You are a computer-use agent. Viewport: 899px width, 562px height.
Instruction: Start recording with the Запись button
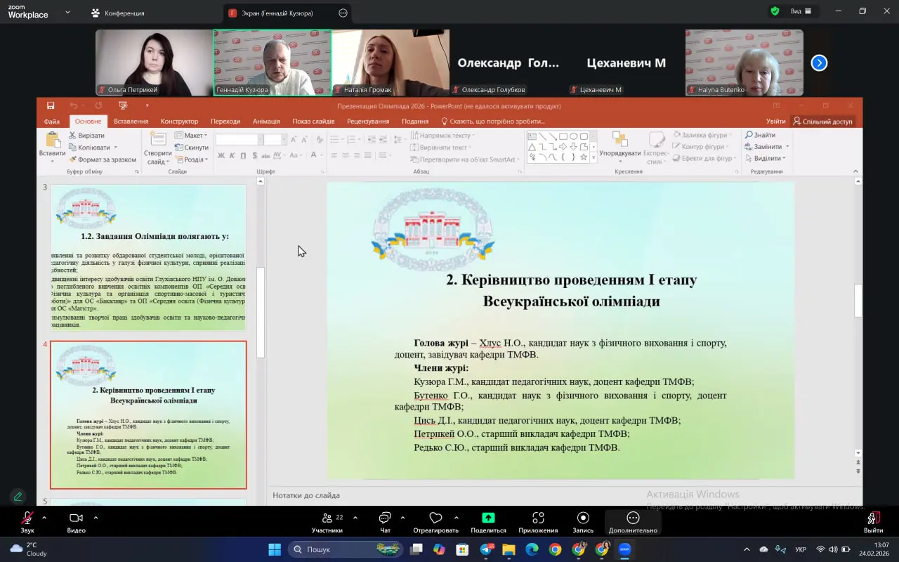coord(583,518)
